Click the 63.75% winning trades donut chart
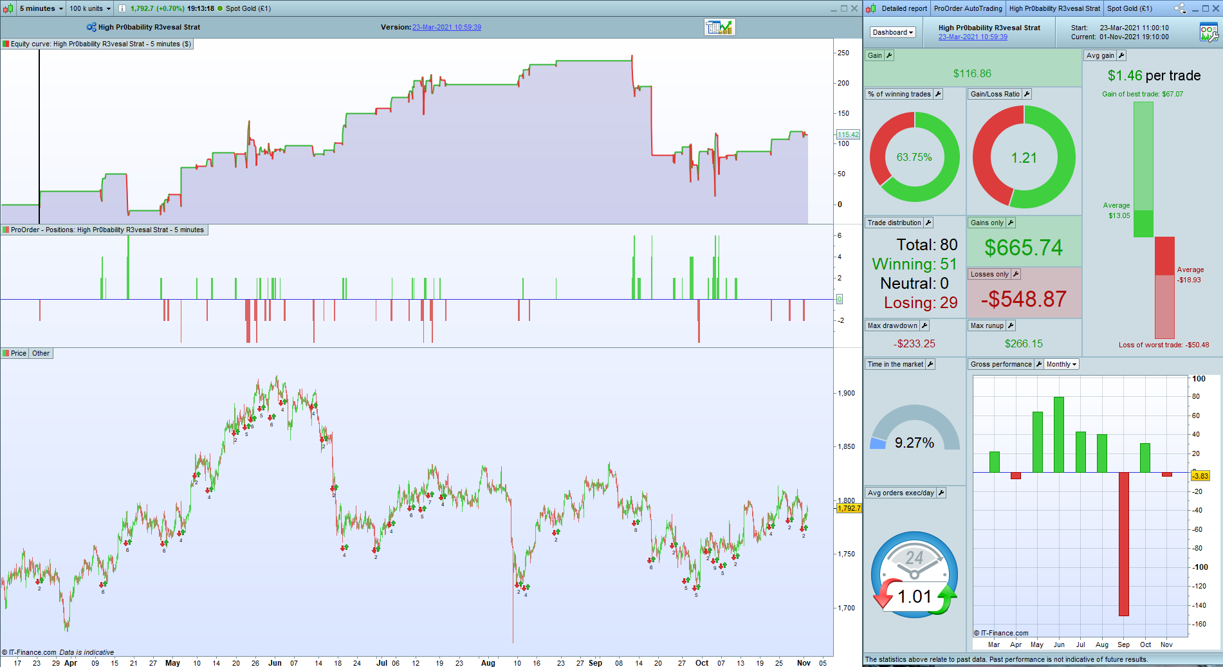1223x667 pixels. (x=915, y=157)
